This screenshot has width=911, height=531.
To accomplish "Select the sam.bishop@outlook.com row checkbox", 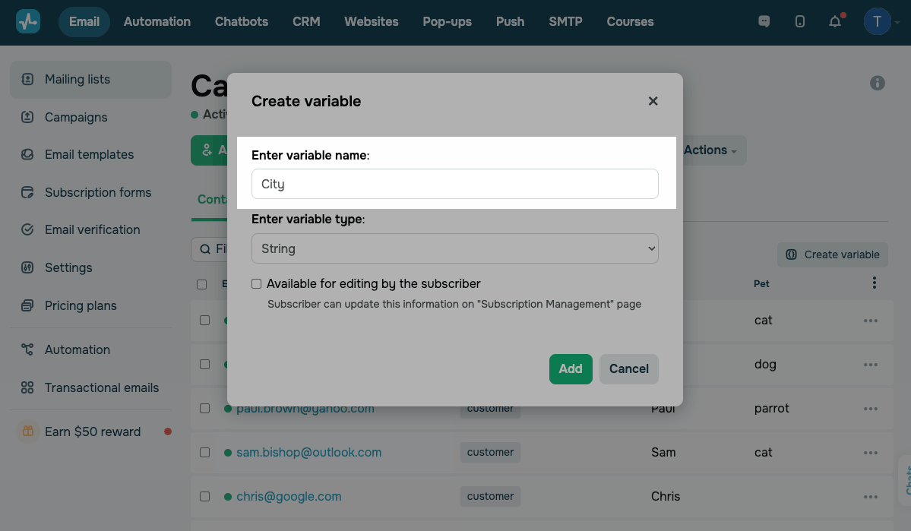I will tap(204, 452).
